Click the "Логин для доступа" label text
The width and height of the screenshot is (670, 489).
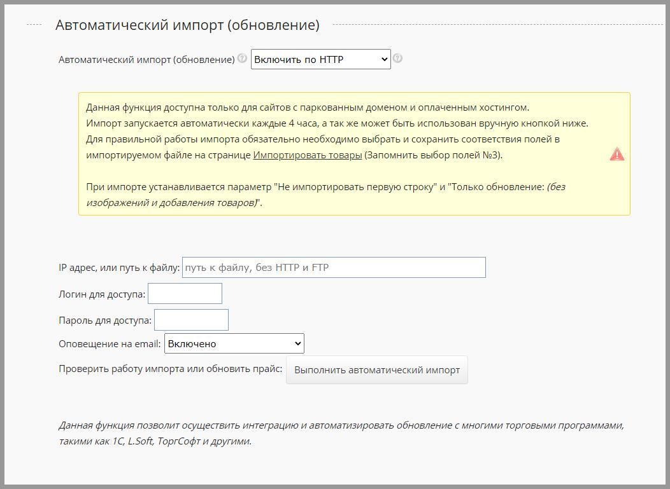coord(102,294)
